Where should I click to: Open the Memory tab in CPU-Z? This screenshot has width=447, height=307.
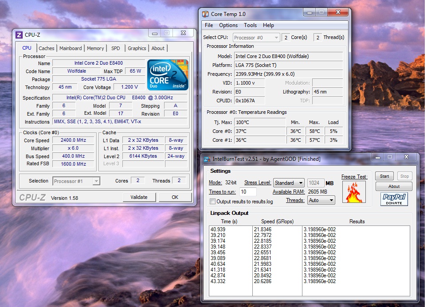tap(95, 48)
